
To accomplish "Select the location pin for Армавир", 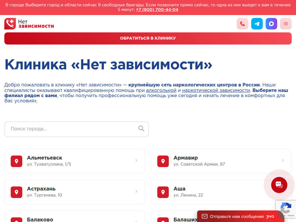I will tap(163, 161).
